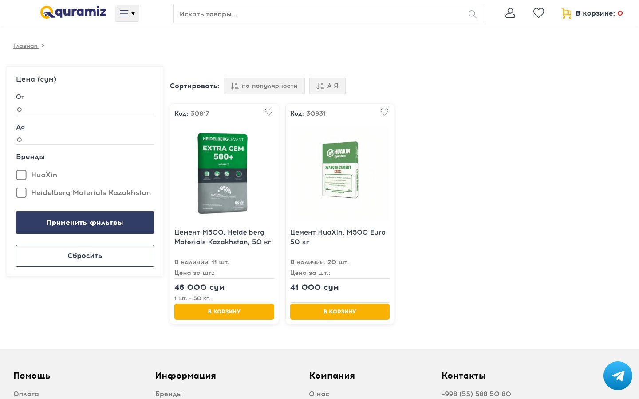
Task: Open the Telegram chat button
Action: [618, 376]
